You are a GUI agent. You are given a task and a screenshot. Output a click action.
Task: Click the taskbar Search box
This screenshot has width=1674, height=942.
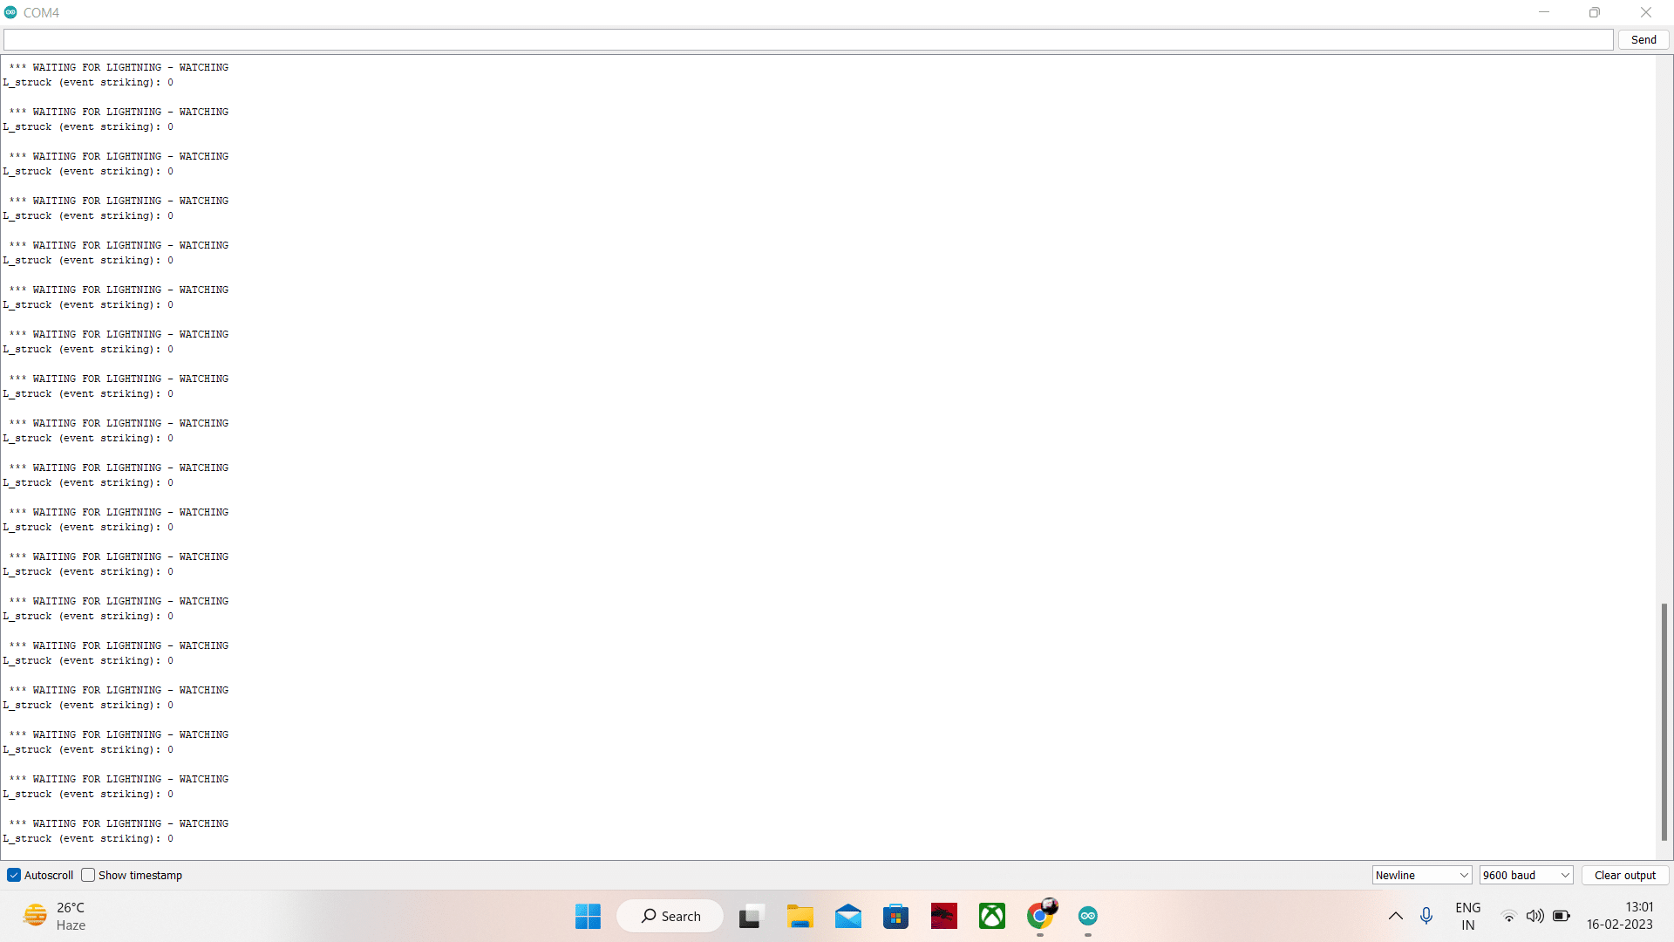[670, 916]
